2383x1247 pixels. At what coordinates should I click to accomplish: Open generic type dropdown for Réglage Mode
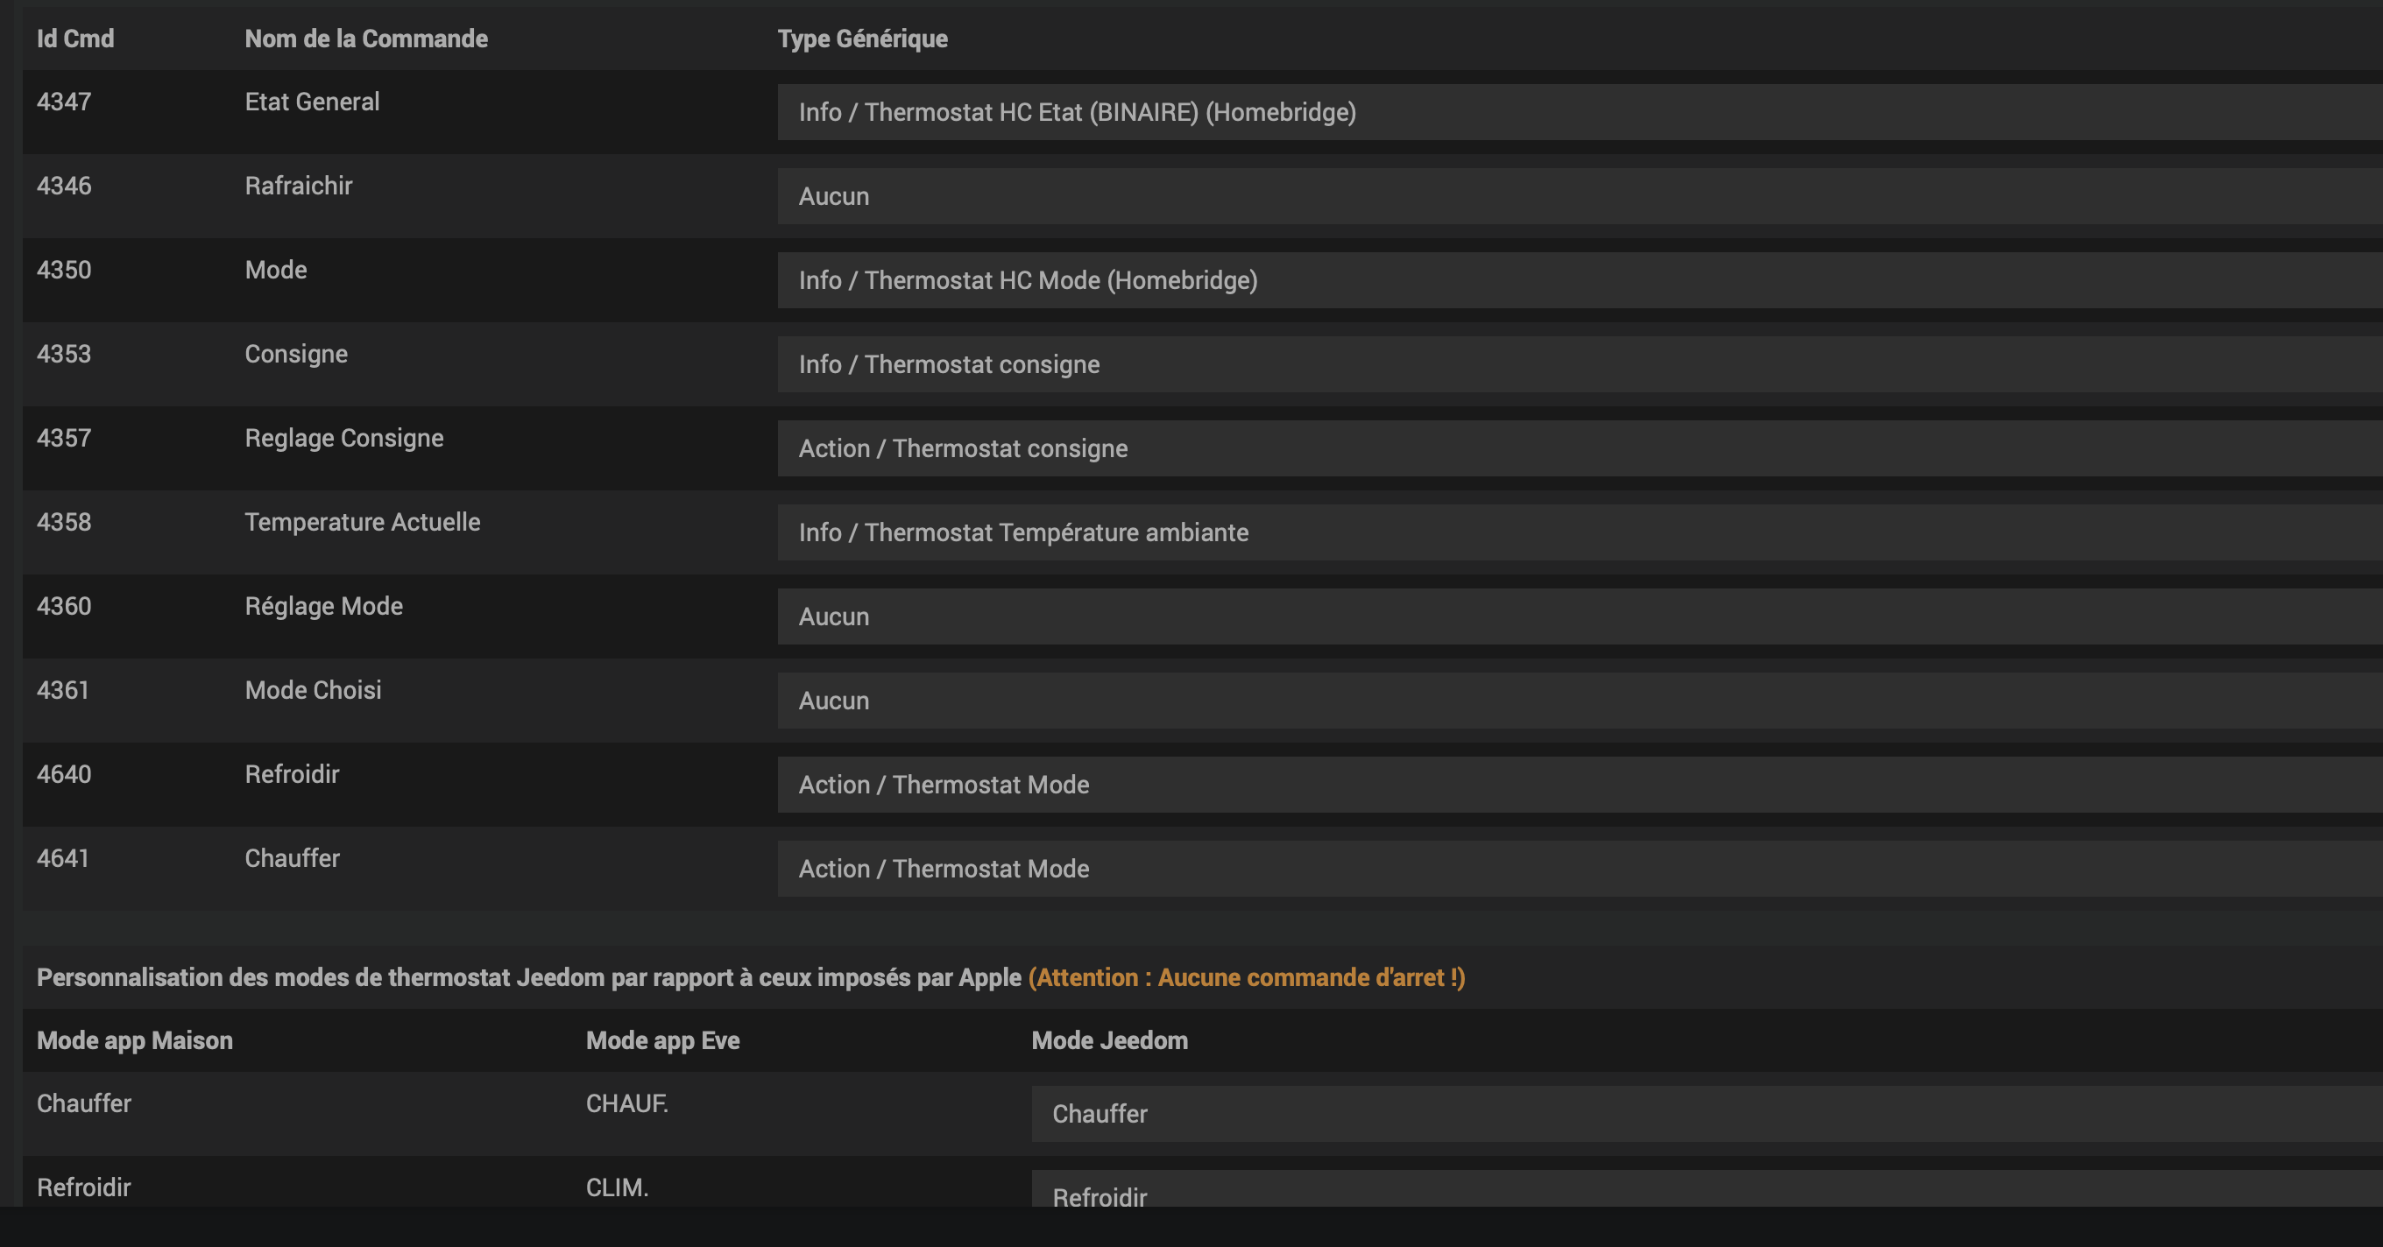pyautogui.click(x=1580, y=616)
